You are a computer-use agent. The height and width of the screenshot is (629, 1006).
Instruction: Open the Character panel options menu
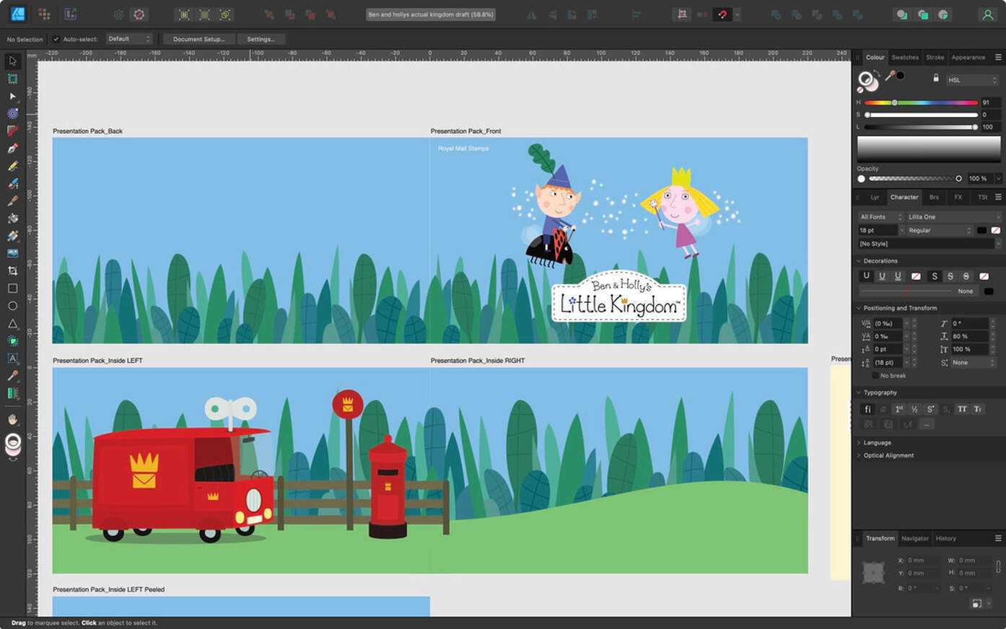tap(998, 197)
